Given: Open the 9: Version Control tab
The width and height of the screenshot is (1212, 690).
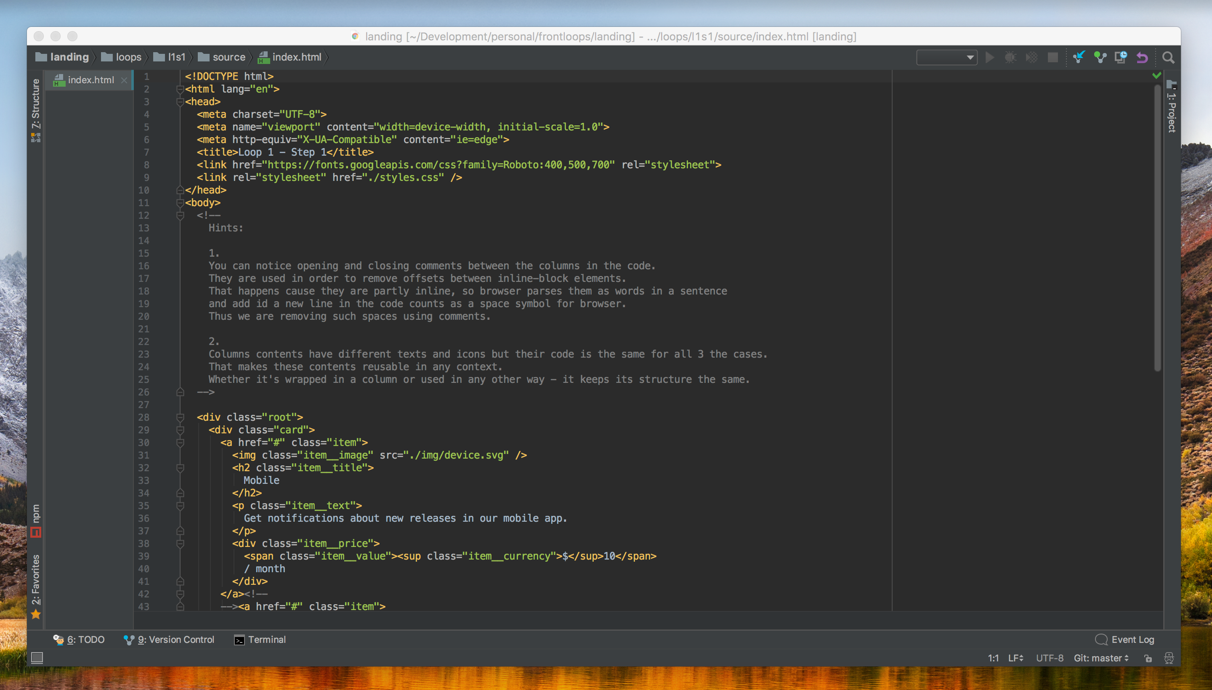Looking at the screenshot, I should [x=169, y=639].
